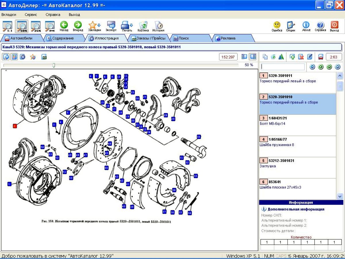Viewport: 345px width, 259px height.
Task: Click the red X delete icon in parts toolbar
Action: pyautogui.click(x=301, y=57)
